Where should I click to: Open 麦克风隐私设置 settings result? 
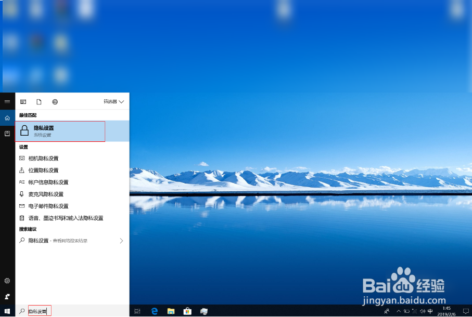(x=72, y=194)
